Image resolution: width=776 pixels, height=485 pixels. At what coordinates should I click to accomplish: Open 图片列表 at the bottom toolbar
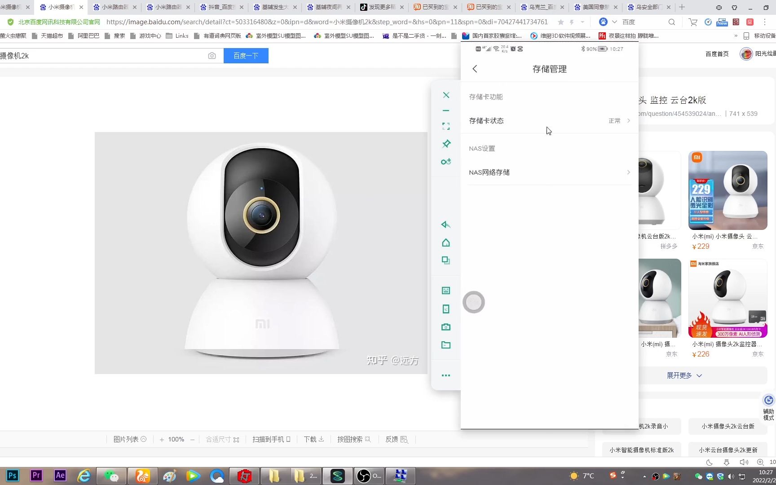pos(130,439)
